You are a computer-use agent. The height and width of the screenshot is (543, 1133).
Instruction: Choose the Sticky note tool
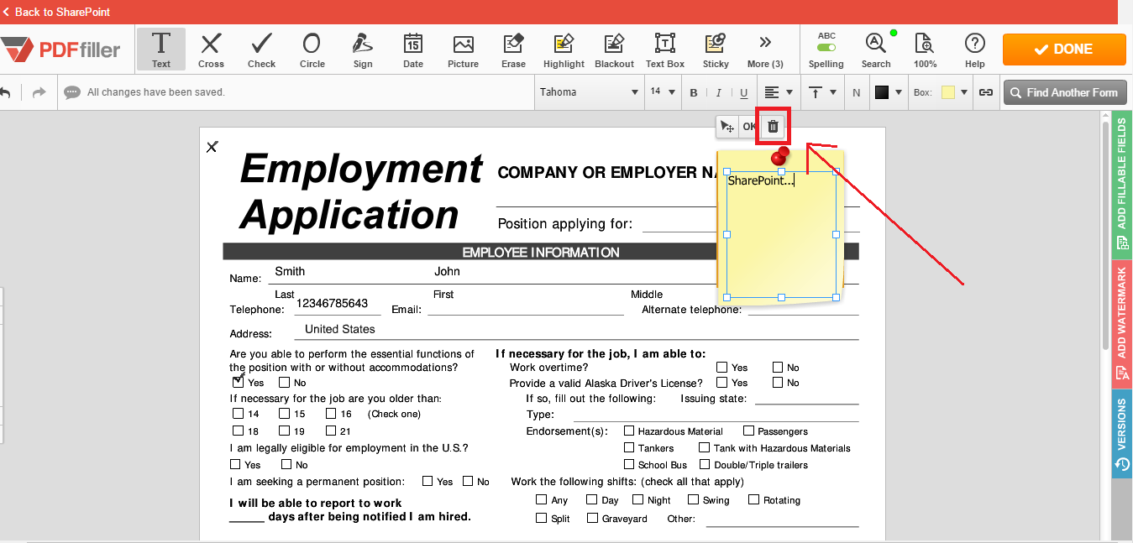pyautogui.click(x=716, y=50)
